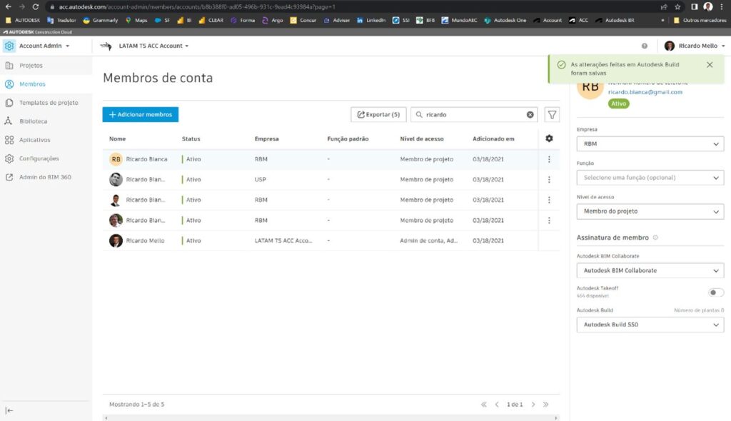Click info icon beside Assinatura de membro
Viewport: 731px width, 421px height.
point(655,238)
